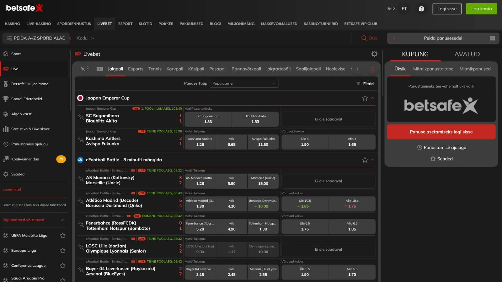Click the Kodu breadcrumb
502x282 pixels.
(x=82, y=38)
